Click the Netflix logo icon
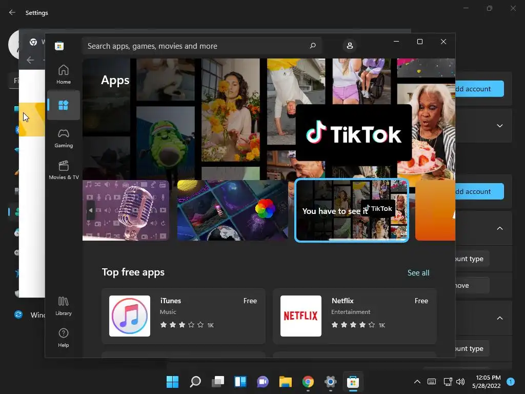Viewport: 525px width, 394px height. tap(300, 316)
